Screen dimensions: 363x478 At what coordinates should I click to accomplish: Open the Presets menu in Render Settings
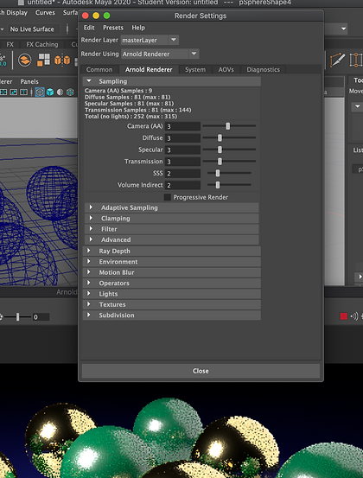[113, 28]
